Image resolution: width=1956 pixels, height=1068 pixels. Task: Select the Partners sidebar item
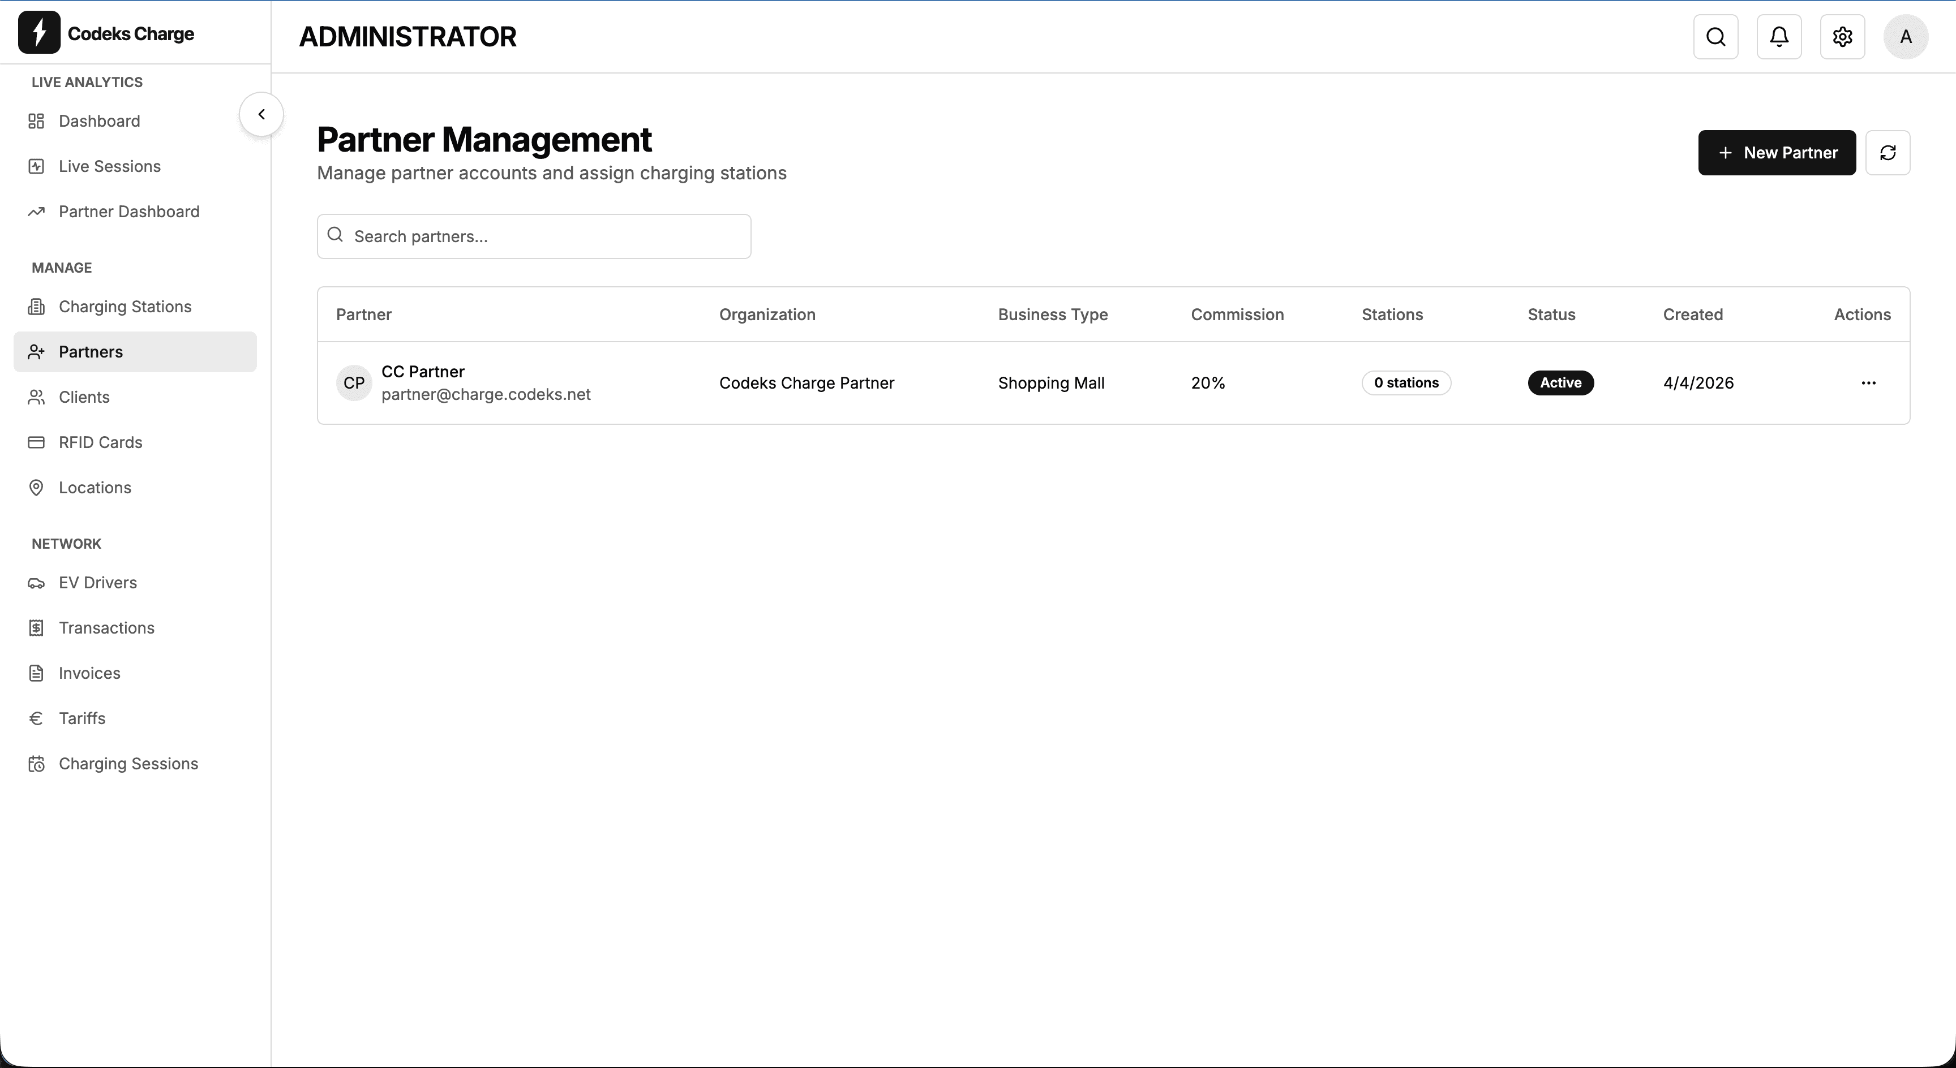point(91,351)
